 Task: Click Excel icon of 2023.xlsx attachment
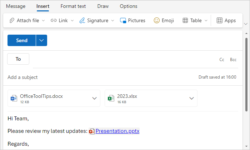(111, 98)
